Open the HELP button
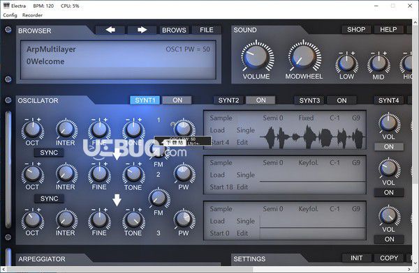419x273 pixels. 388,29
